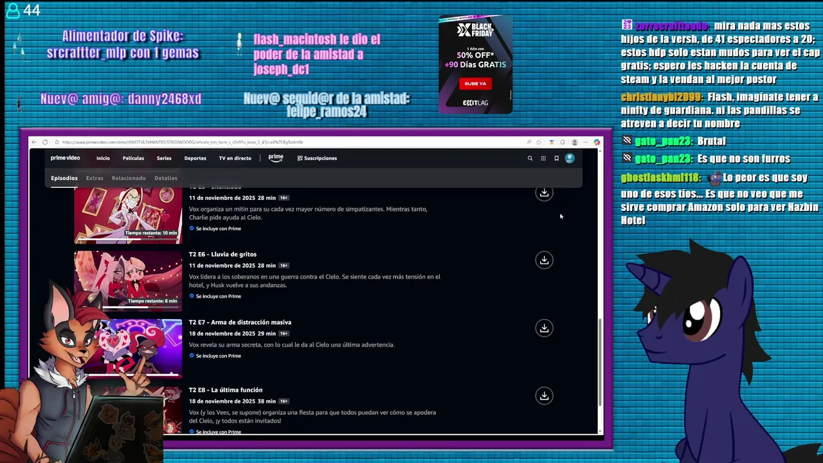
Task: Click the prime video logo
Action: pos(65,158)
